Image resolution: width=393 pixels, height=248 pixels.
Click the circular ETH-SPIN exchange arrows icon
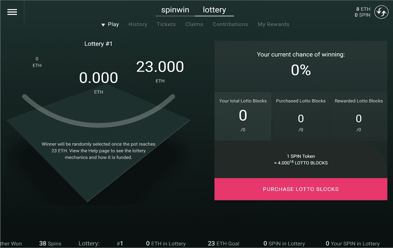[x=381, y=12]
